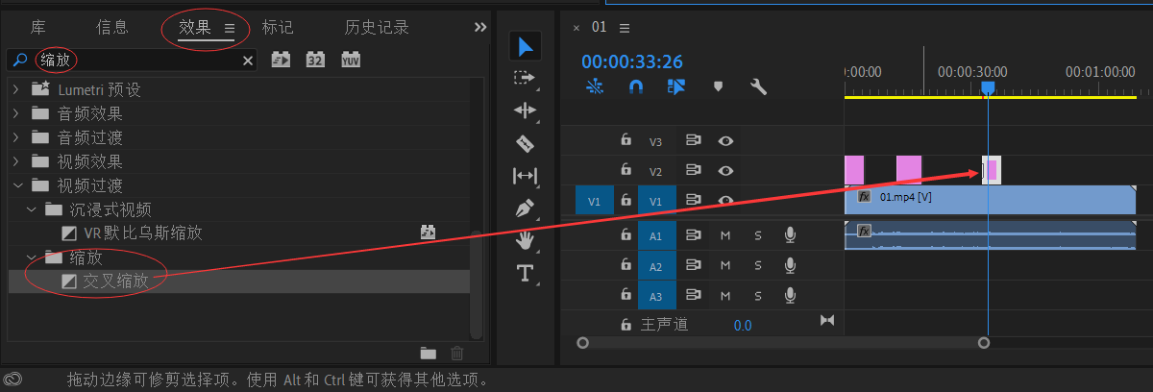The width and height of the screenshot is (1153, 392).
Task: Click the blue playhead on the time ruler
Action: [x=988, y=88]
